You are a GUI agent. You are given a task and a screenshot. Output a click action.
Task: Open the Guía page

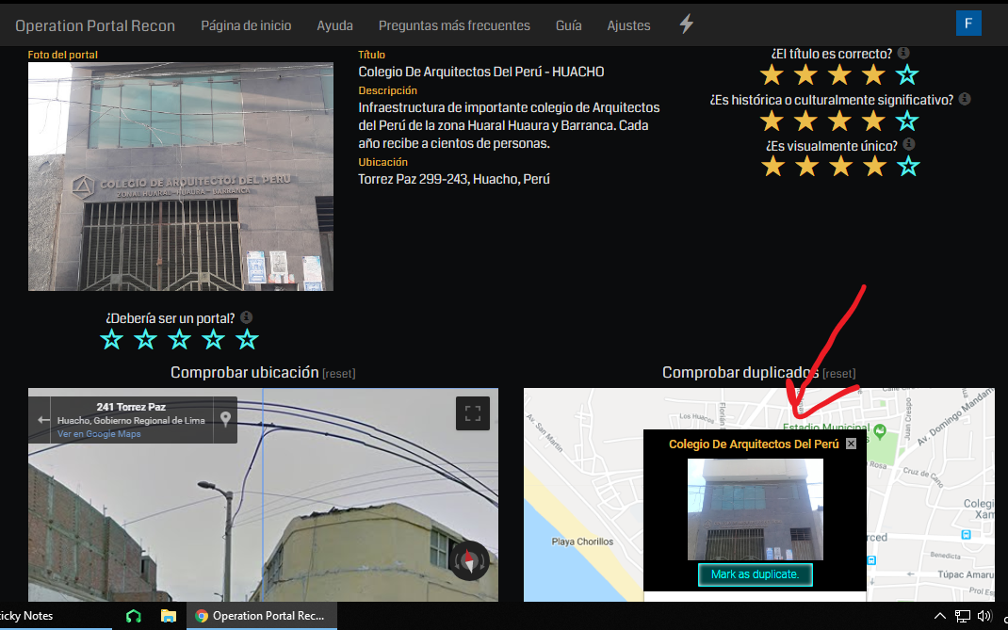click(x=569, y=25)
